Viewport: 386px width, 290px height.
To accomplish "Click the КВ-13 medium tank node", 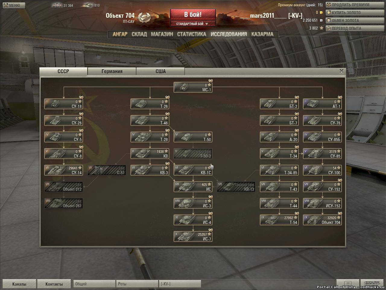I will coord(236,187).
